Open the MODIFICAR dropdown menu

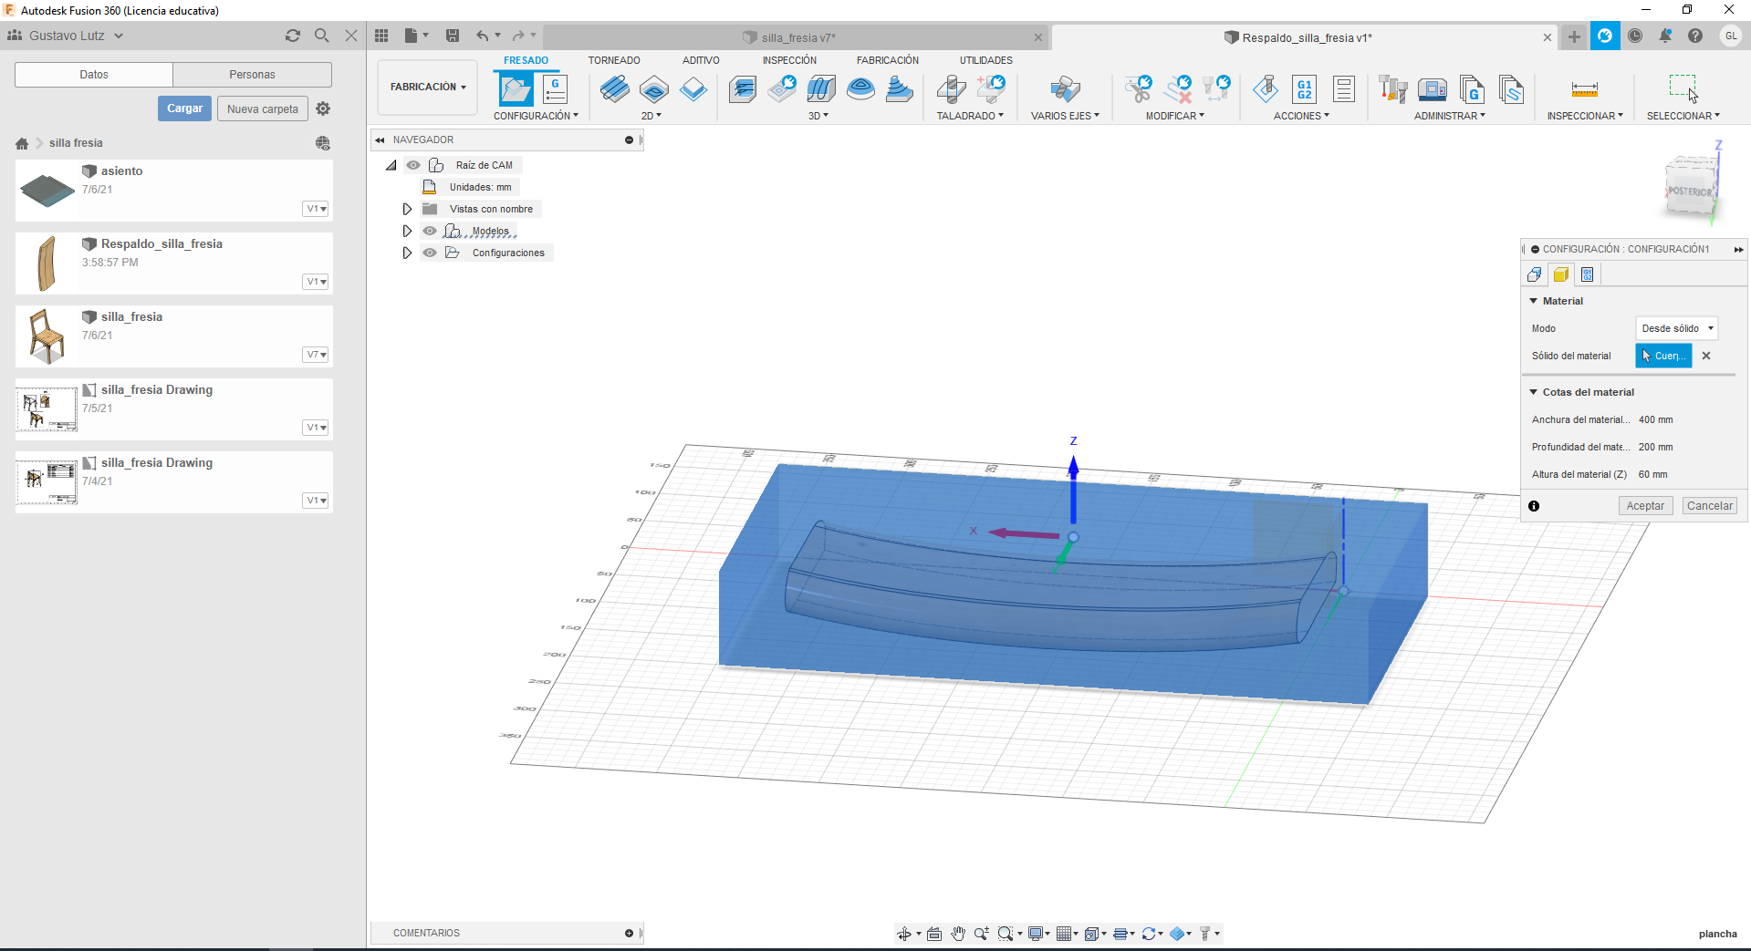tap(1175, 116)
